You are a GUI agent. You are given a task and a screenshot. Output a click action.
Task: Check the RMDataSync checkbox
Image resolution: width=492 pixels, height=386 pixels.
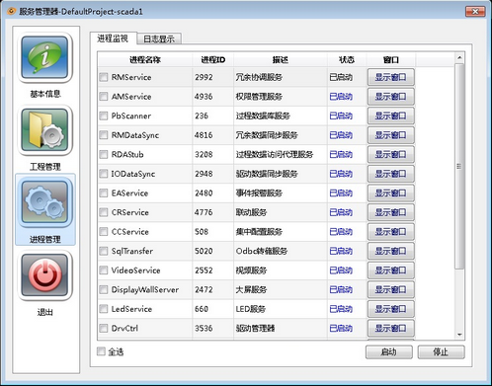pos(104,135)
